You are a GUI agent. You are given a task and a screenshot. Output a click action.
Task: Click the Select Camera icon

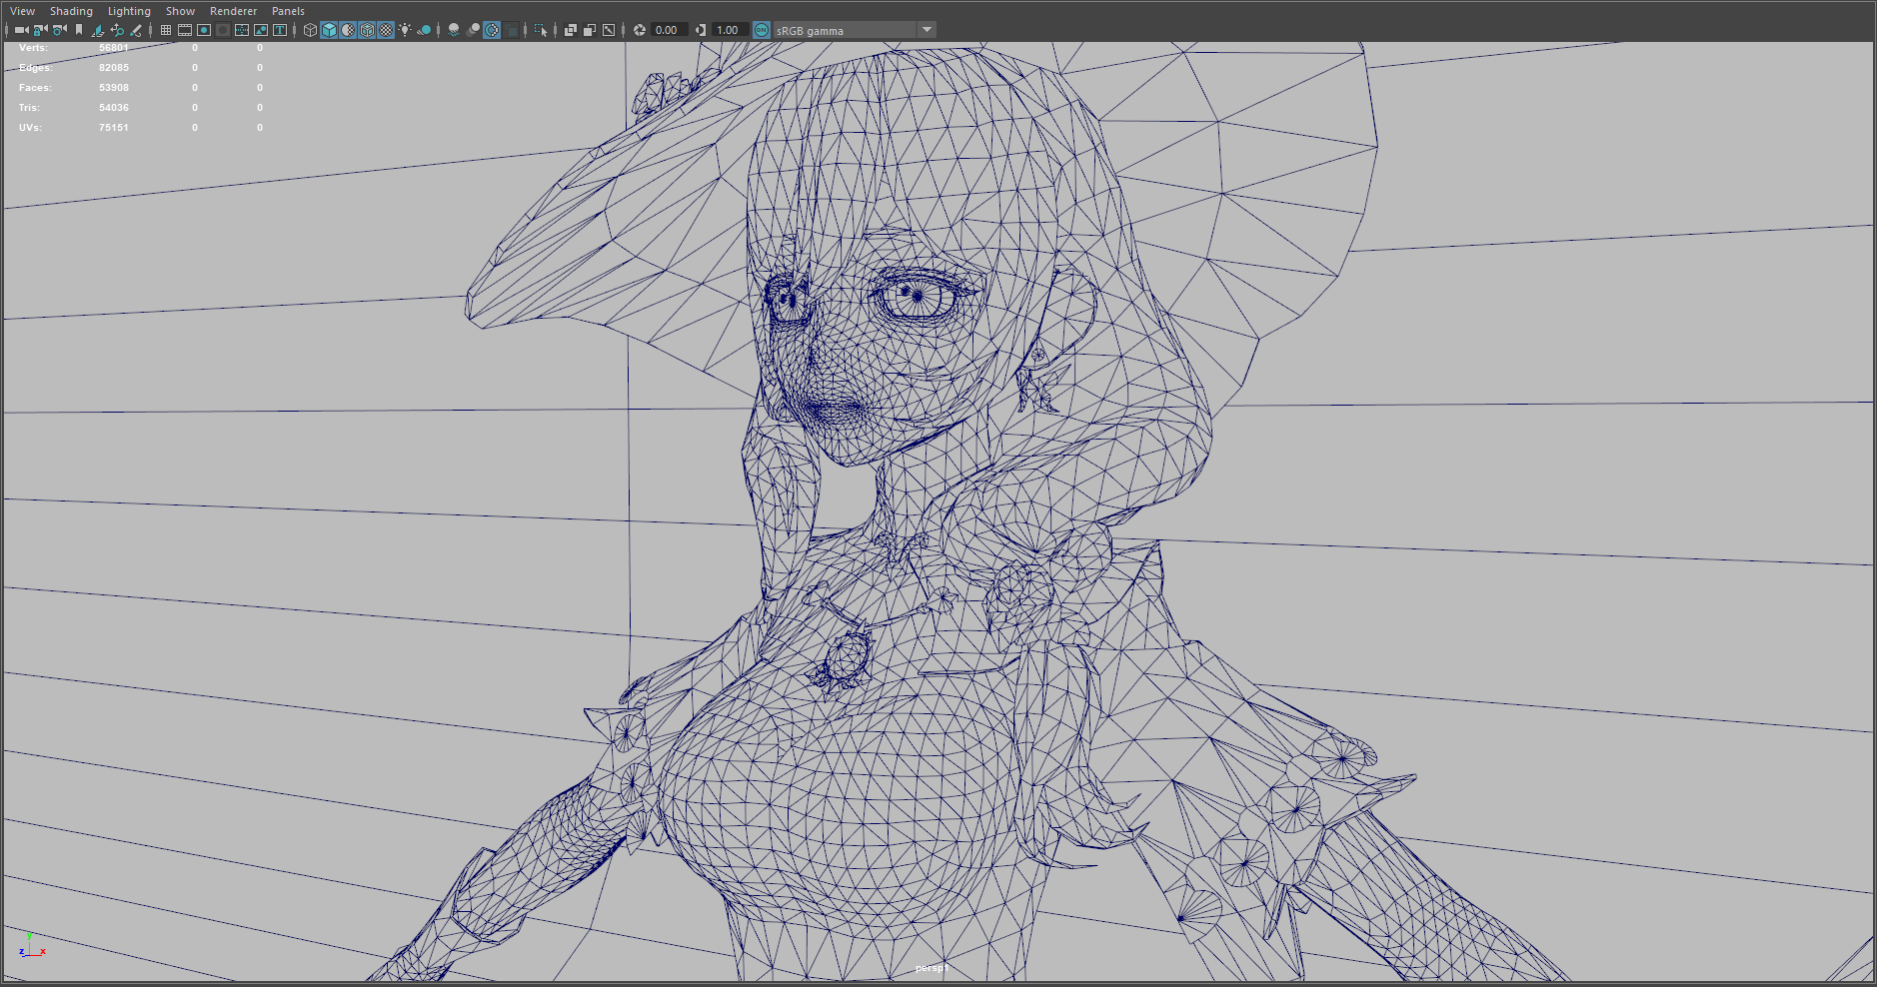[21, 30]
